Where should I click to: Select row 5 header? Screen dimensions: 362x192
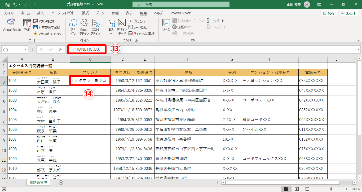tap(4, 100)
